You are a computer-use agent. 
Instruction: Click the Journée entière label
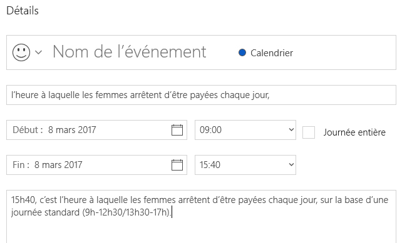pyautogui.click(x=354, y=132)
